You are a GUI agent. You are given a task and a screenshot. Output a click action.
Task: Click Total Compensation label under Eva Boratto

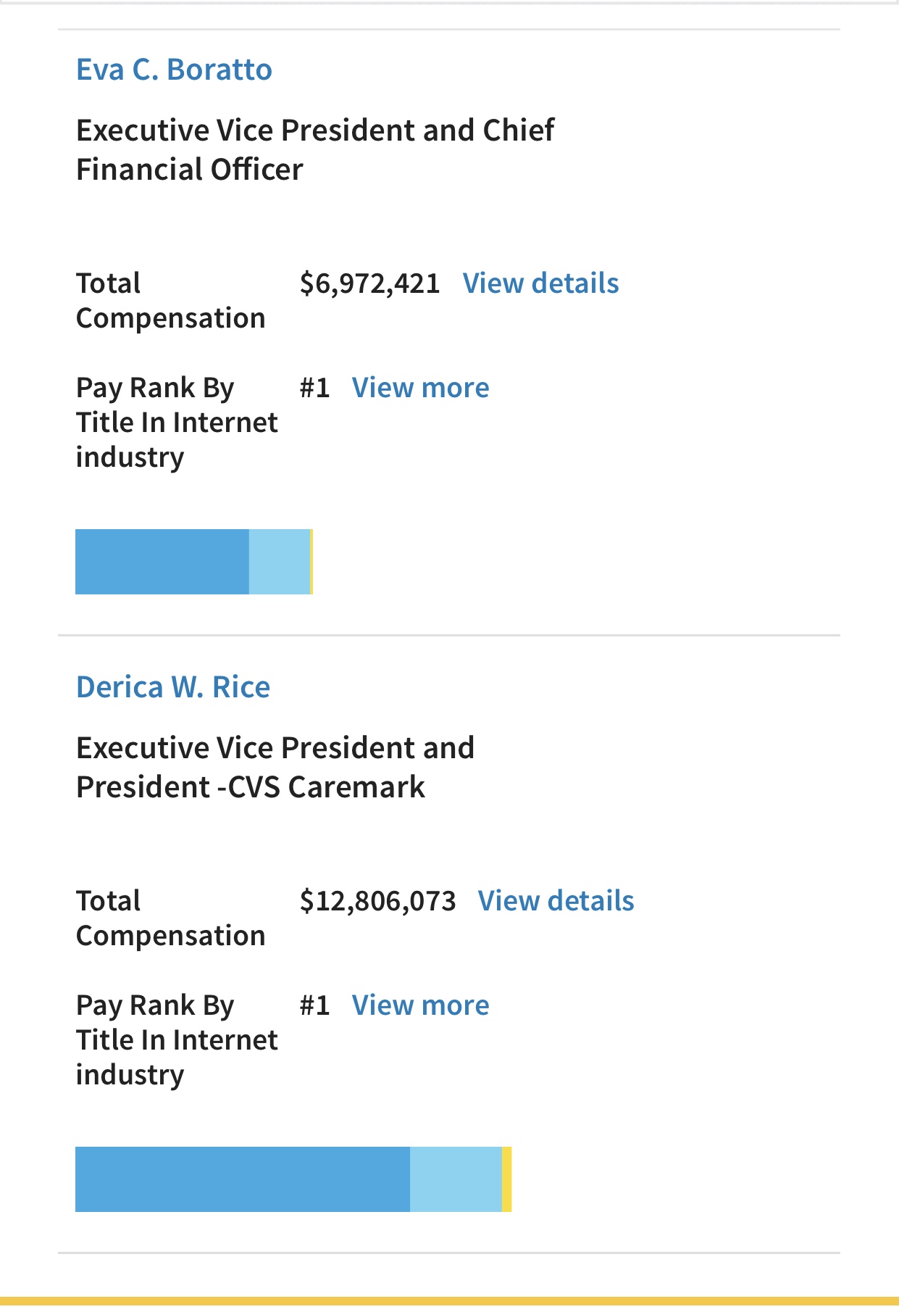(170, 301)
